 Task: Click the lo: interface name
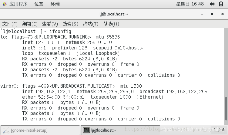tap(4, 37)
